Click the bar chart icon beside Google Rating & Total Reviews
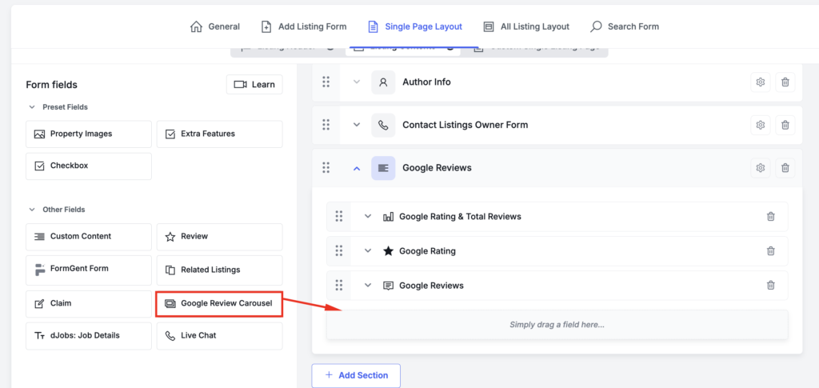This screenshot has height=388, width=819. pyautogui.click(x=388, y=216)
